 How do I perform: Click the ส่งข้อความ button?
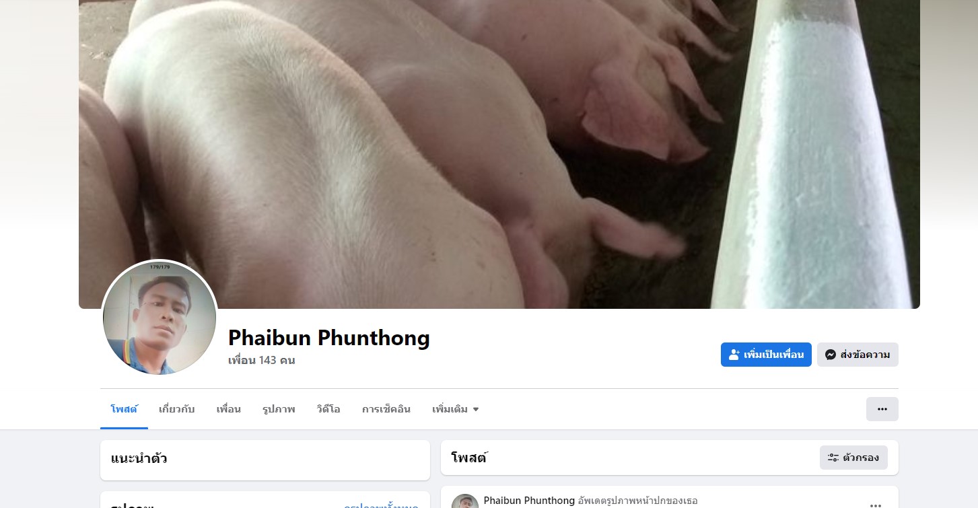[x=858, y=355]
